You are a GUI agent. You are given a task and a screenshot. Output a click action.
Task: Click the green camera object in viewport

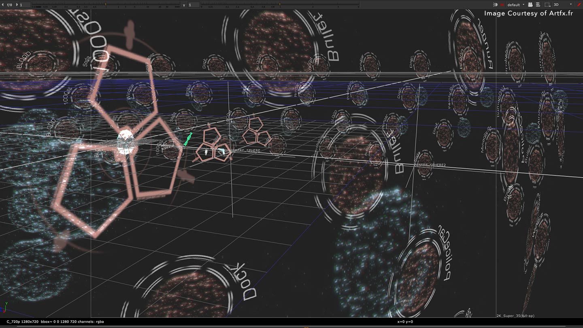click(x=188, y=139)
